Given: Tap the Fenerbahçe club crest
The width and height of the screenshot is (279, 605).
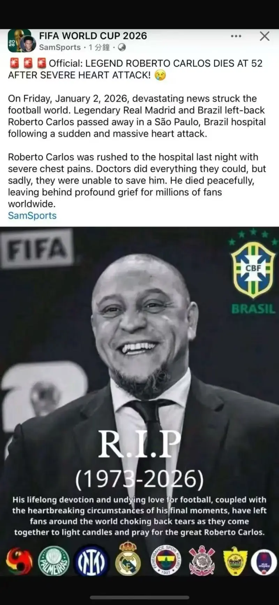Looking at the screenshot, I should [166, 560].
